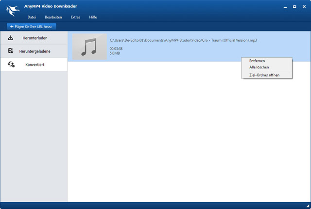This screenshot has width=311, height=209.
Task: Open the Bearbeiten menu
Action: 53,17
